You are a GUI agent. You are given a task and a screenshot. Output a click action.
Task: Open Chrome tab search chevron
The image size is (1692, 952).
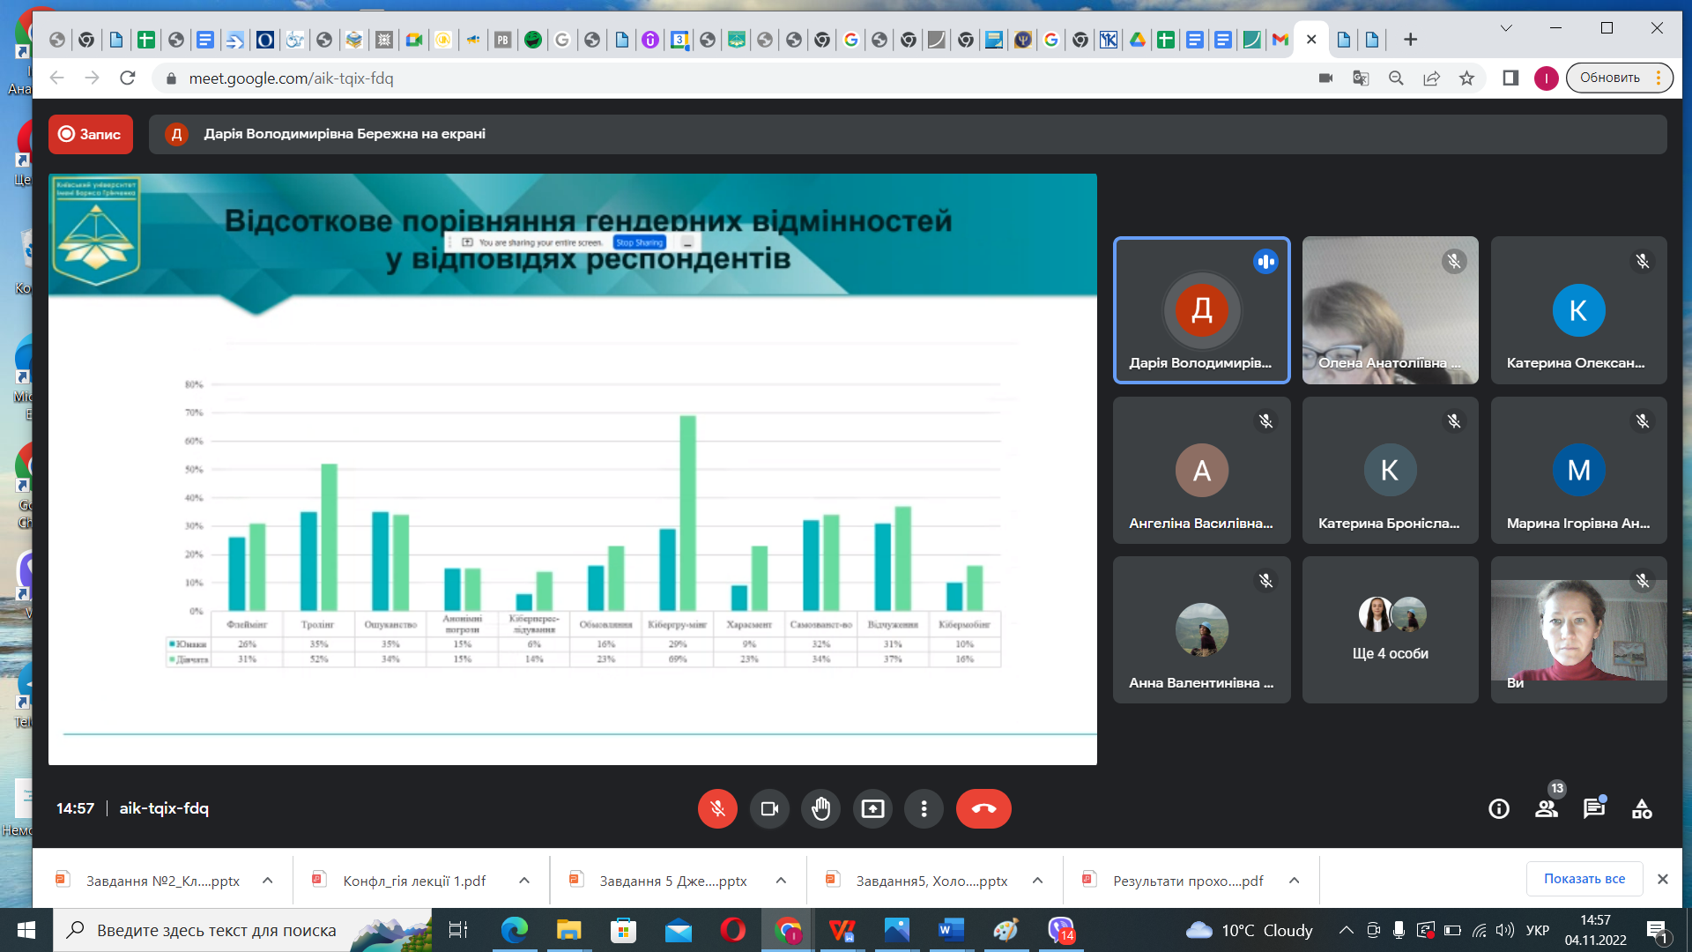pos(1505,28)
